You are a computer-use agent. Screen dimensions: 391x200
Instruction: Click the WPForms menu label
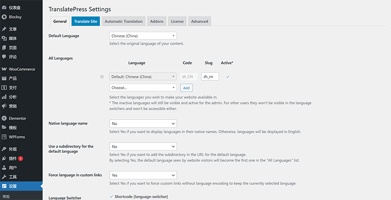coord(17,137)
